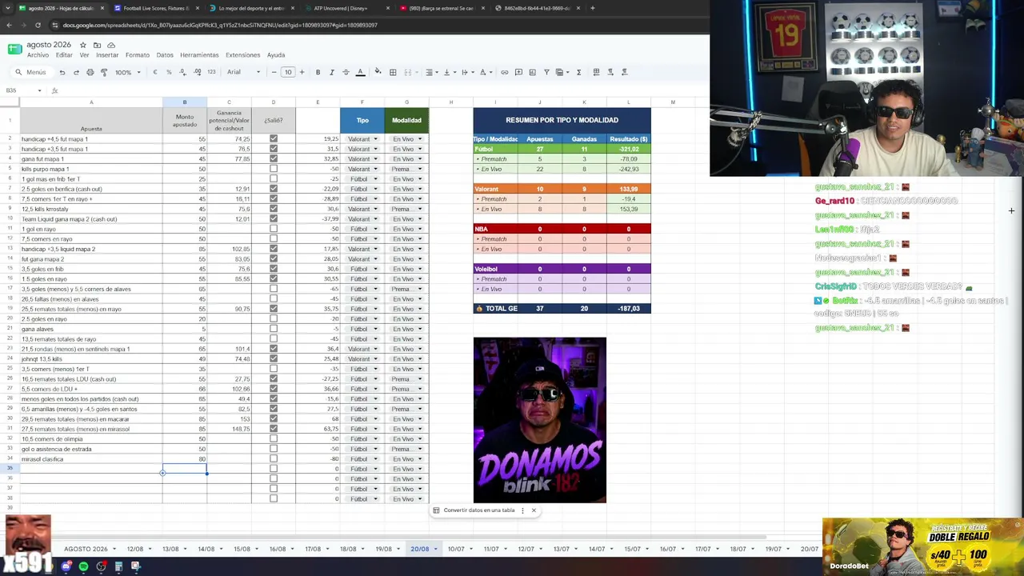Toggle checkbox for gana alaves row
1024x576 pixels.
[274, 329]
